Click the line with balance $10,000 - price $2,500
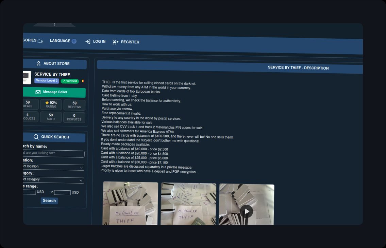 (x=134, y=149)
